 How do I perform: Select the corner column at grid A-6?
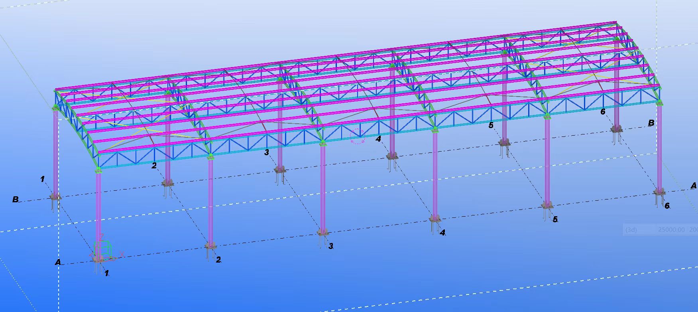(659, 146)
